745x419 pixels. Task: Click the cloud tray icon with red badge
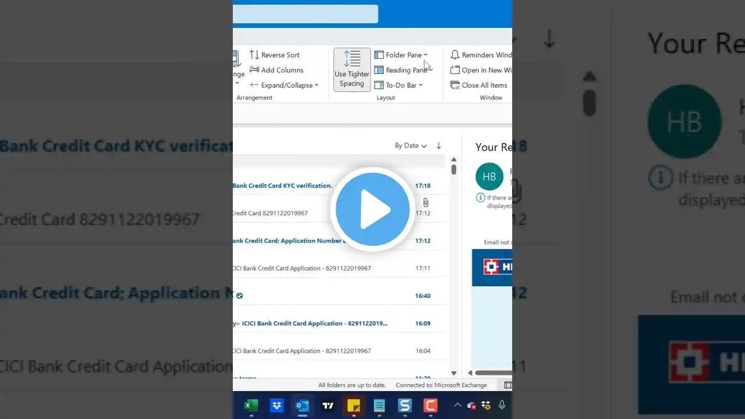click(471, 405)
